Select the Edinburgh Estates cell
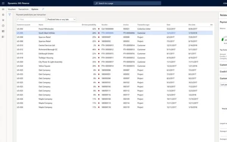This screenshot has height=142, width=227. 46,54
